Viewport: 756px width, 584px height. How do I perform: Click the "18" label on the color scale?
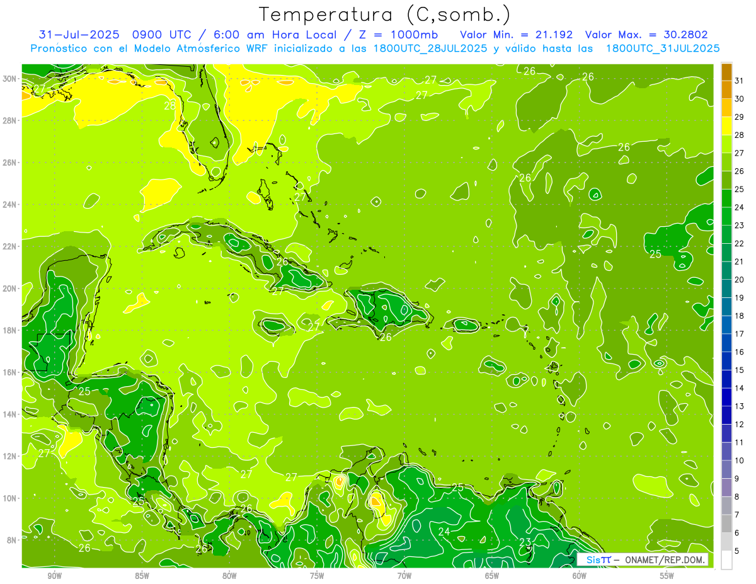pos(740,316)
